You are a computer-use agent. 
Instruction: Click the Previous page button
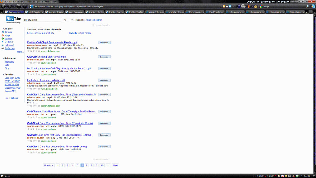click(49, 165)
